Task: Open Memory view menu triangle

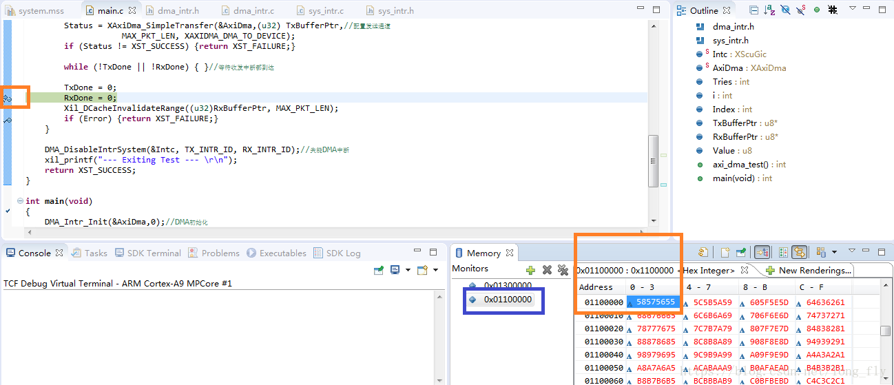Action: pyautogui.click(x=852, y=251)
